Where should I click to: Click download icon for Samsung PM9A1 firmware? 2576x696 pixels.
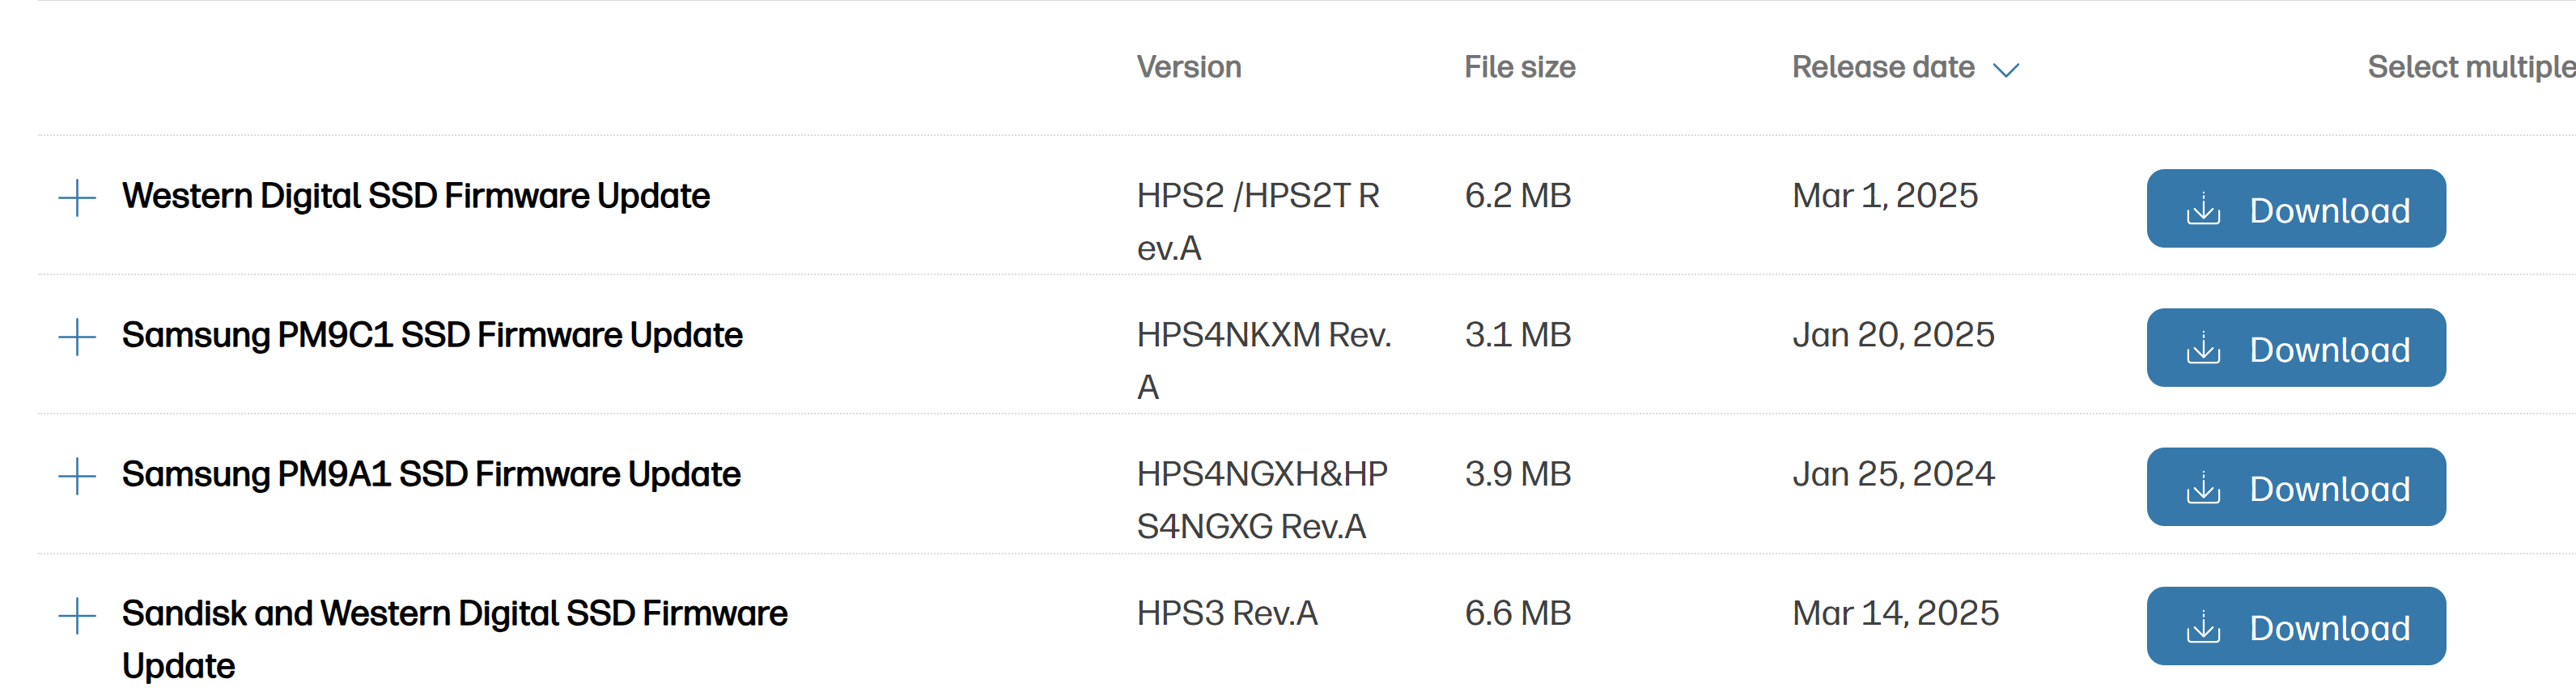click(x=2203, y=487)
